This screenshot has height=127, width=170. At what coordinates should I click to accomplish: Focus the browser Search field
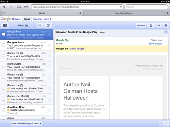click(x=146, y=7)
